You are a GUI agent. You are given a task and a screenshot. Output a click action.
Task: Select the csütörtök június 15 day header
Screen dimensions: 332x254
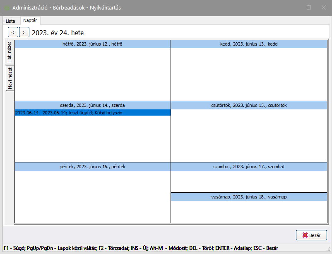click(x=249, y=105)
